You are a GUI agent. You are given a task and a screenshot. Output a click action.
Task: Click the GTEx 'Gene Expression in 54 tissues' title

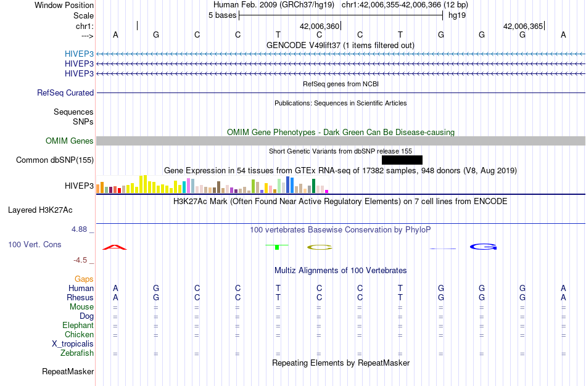[x=340, y=170]
